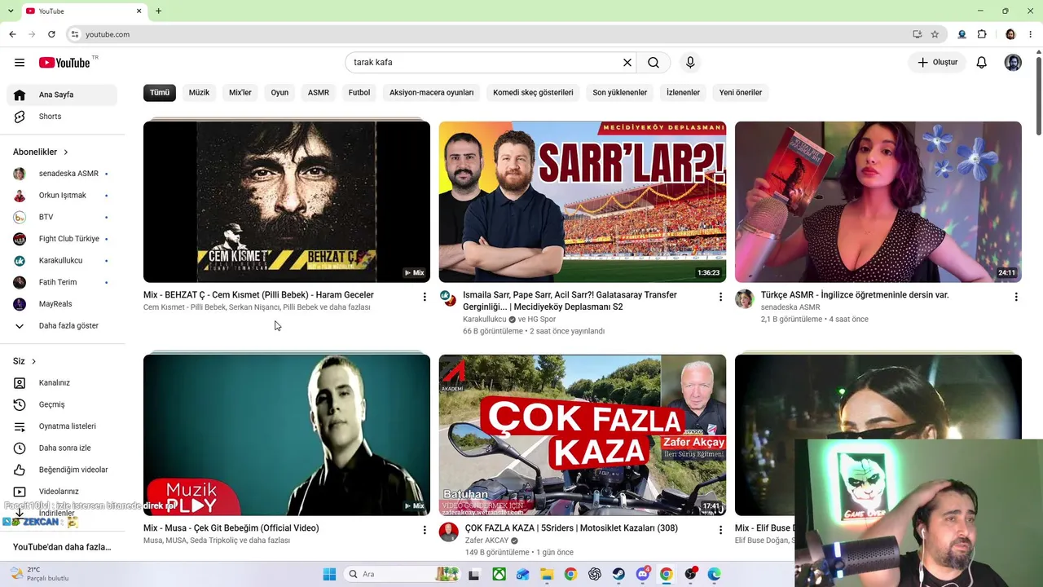
Task: Click the Windows taskbar search box
Action: click(402, 574)
